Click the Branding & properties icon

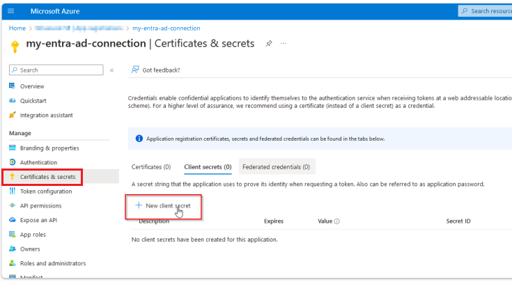click(12, 148)
